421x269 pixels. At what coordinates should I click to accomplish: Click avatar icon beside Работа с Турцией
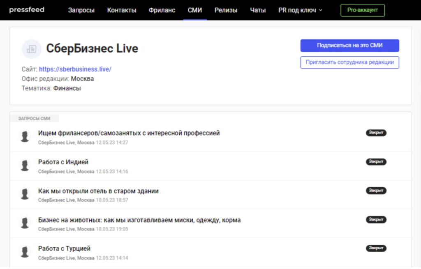pos(25,252)
